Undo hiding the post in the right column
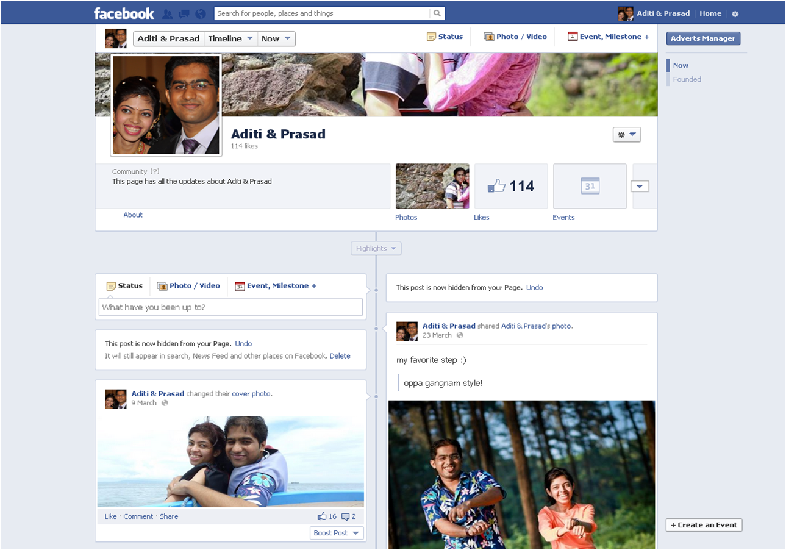 pyautogui.click(x=535, y=288)
